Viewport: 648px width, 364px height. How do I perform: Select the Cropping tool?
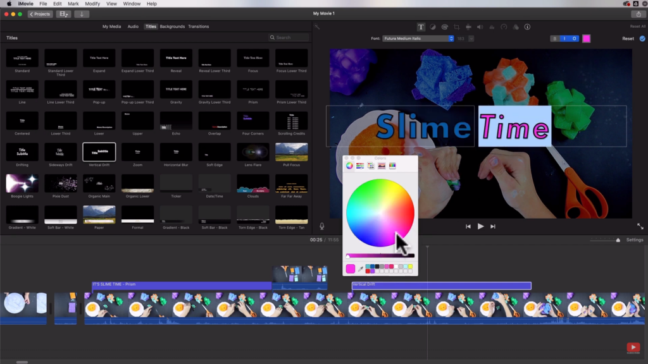(x=457, y=27)
